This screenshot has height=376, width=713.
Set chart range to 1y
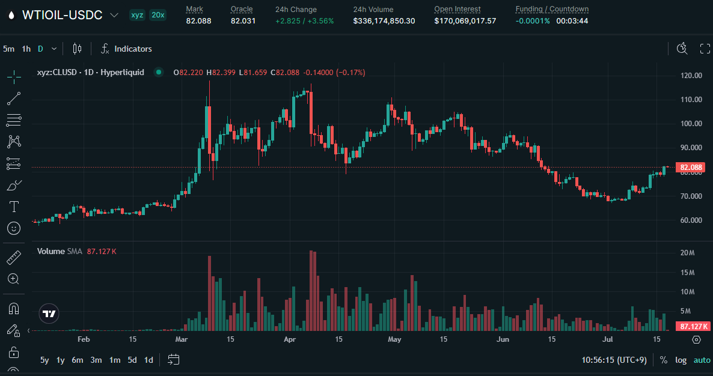coord(61,360)
